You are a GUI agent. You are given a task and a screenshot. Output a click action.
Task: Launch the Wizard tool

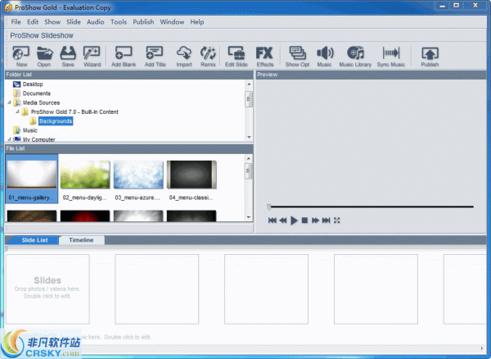[x=92, y=57]
